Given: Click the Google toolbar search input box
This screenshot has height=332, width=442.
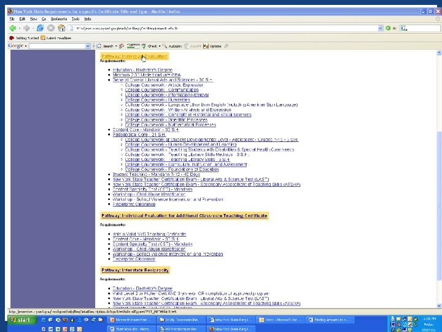Looking at the screenshot, I should tap(57, 46).
